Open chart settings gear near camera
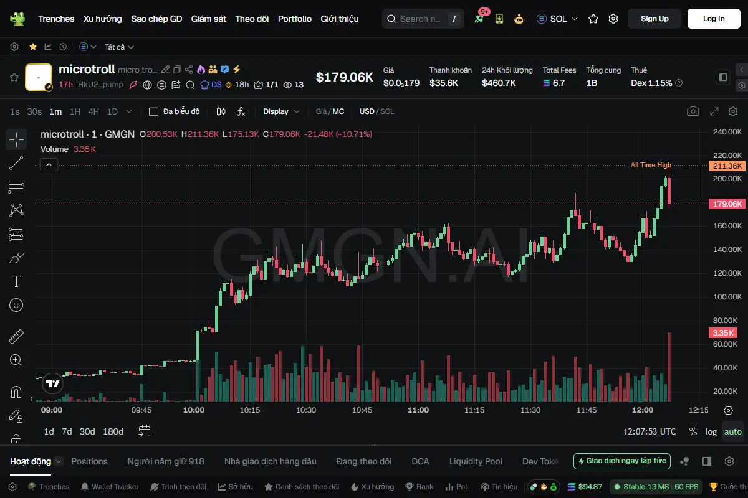 click(733, 111)
